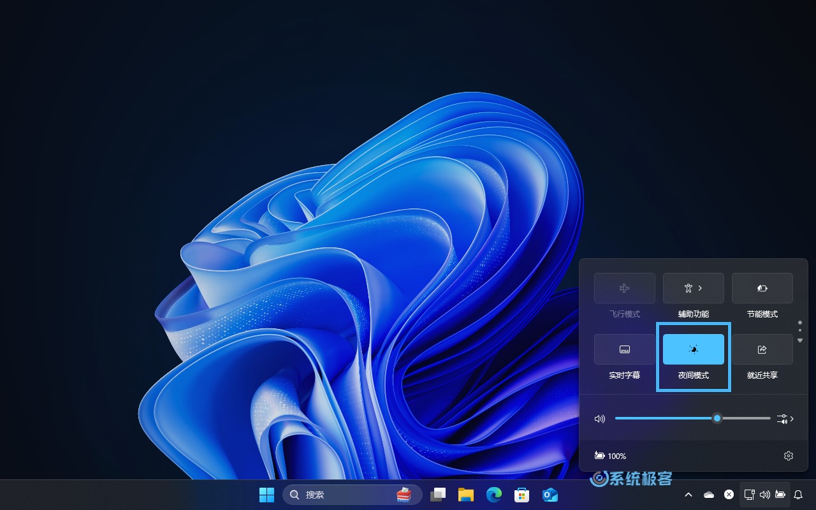Screen dimensions: 816x510
Task: Open all settings via gear icon
Action: tap(789, 456)
